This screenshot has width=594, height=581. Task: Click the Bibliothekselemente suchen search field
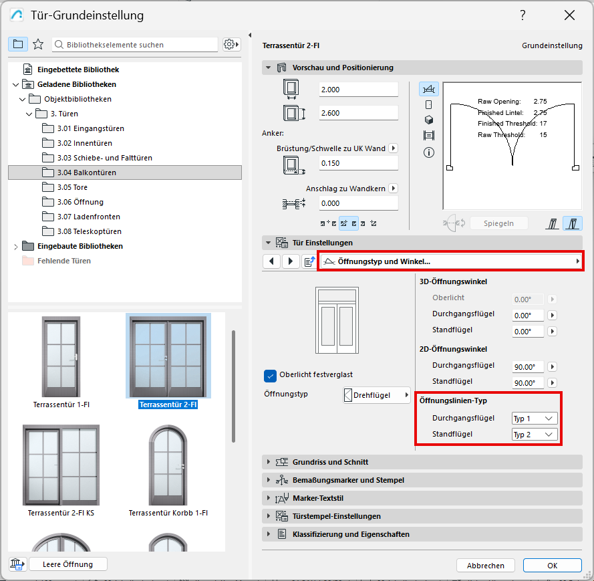click(x=135, y=44)
